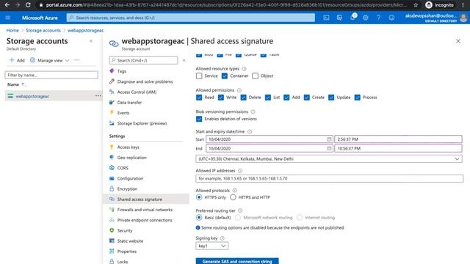The image size is (470, 264).
Task: Reload the page in the browser
Action: point(28,5)
